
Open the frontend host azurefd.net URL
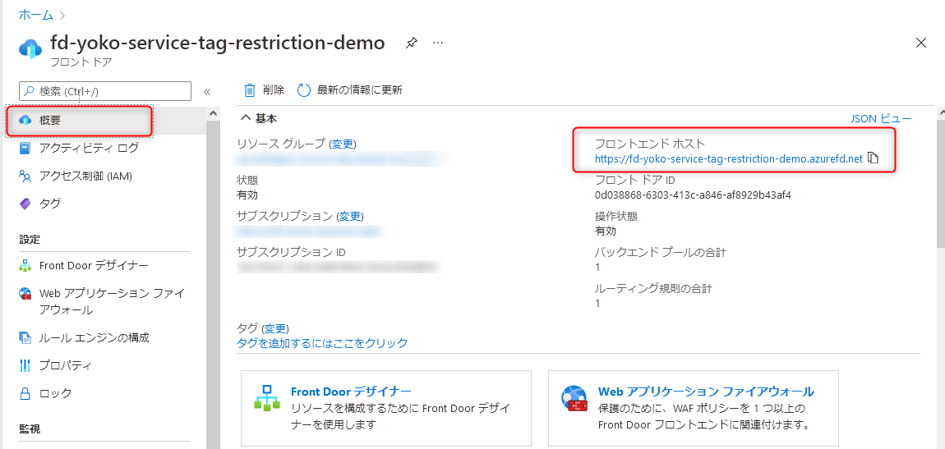[x=729, y=159]
